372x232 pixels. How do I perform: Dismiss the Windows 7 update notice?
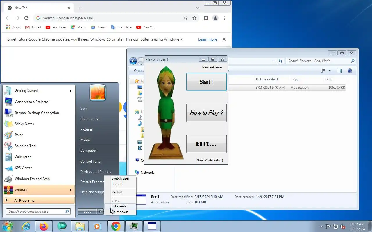pyautogui.click(x=224, y=39)
